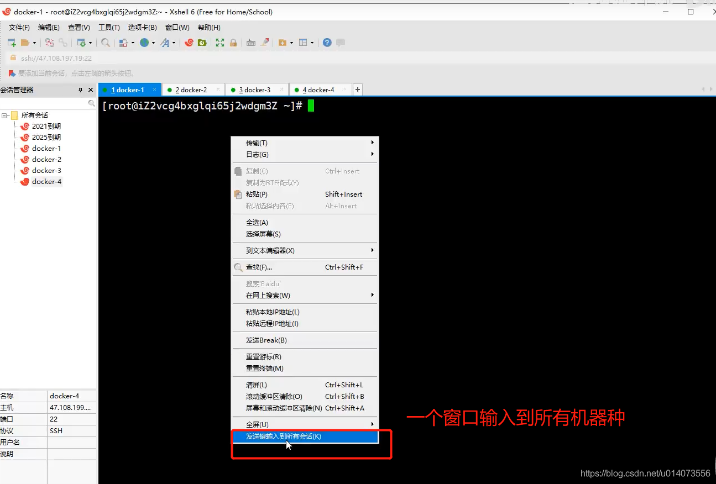Image resolution: width=716 pixels, height=484 pixels.
Task: Close the 1 docker-1 tab
Action: click(x=155, y=90)
